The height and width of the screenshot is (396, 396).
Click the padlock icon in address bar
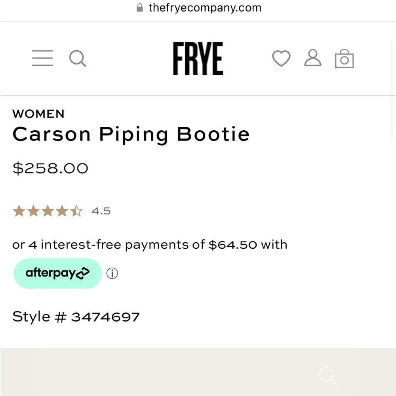tap(139, 7)
